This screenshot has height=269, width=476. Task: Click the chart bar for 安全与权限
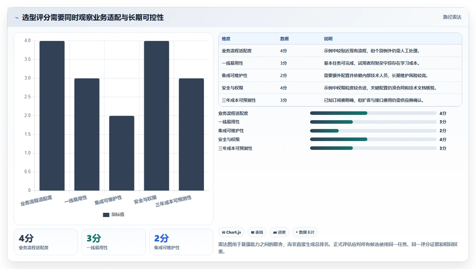(156, 116)
